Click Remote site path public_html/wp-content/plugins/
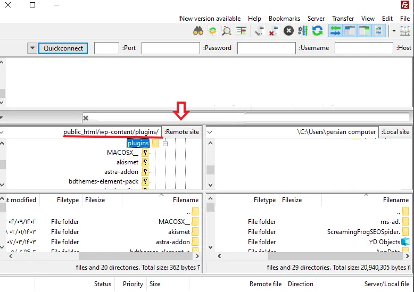 111,132
